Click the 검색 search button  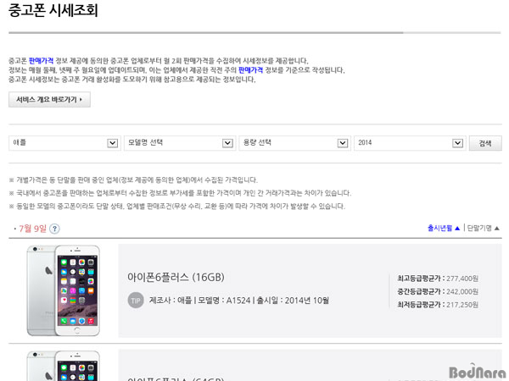click(x=485, y=143)
